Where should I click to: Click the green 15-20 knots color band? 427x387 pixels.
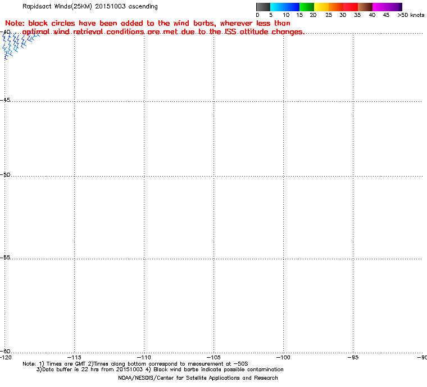307,7
